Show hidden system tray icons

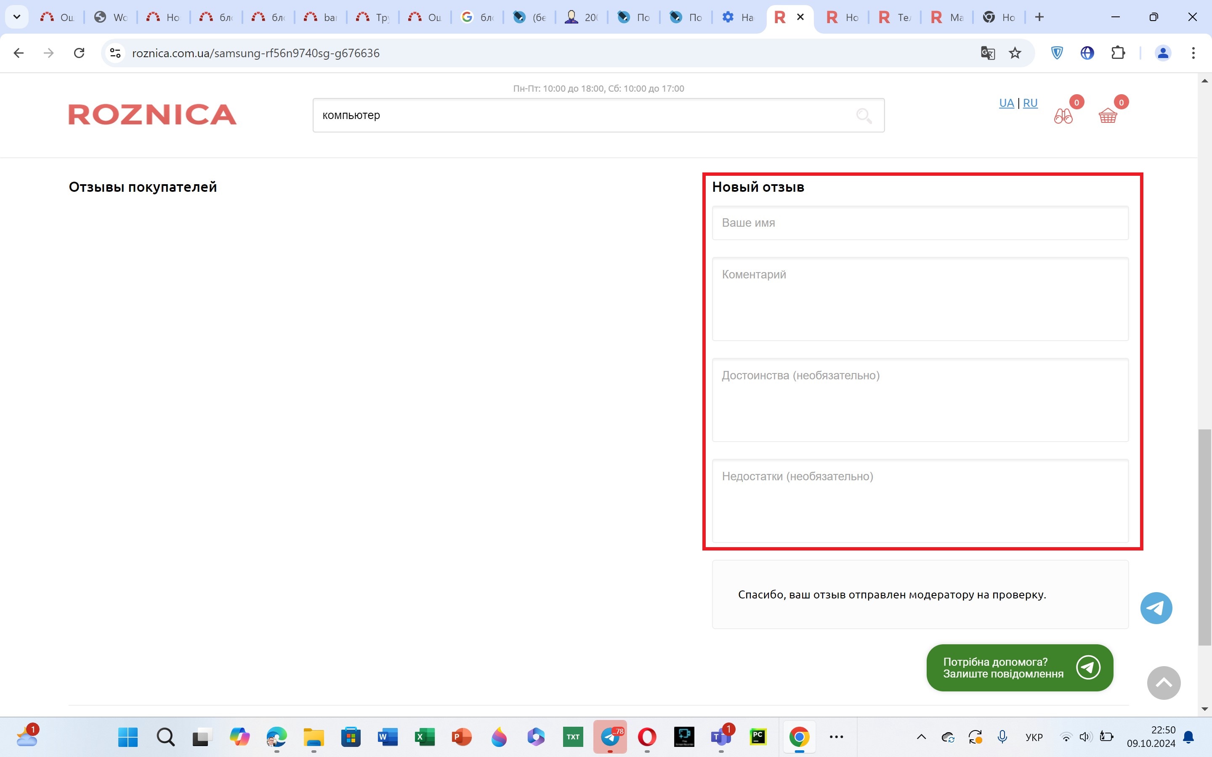tap(921, 736)
